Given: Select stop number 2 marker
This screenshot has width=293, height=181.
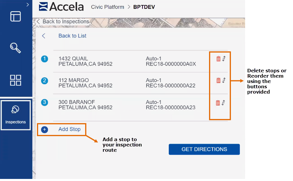Looking at the screenshot, I should click(x=44, y=81).
